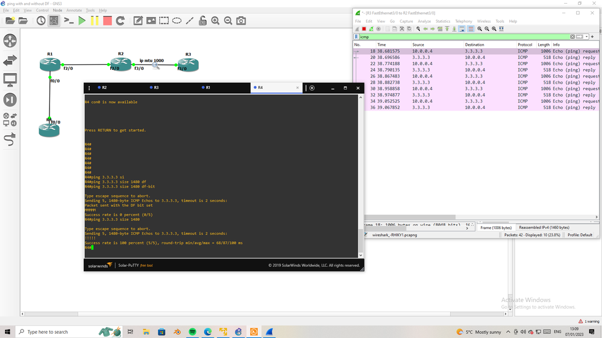Select router R3 on topology
The width and height of the screenshot is (602, 338).
pos(188,64)
